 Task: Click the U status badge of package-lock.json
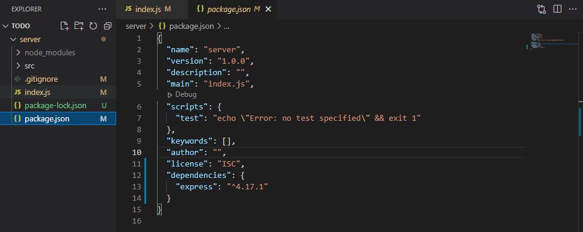(x=103, y=105)
